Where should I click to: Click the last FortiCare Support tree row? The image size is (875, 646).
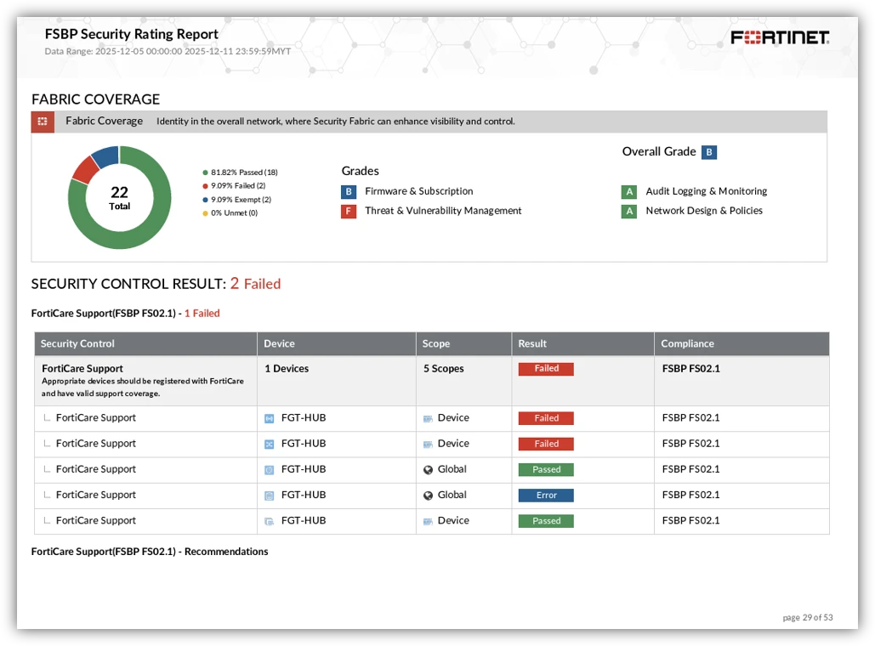tap(432, 521)
